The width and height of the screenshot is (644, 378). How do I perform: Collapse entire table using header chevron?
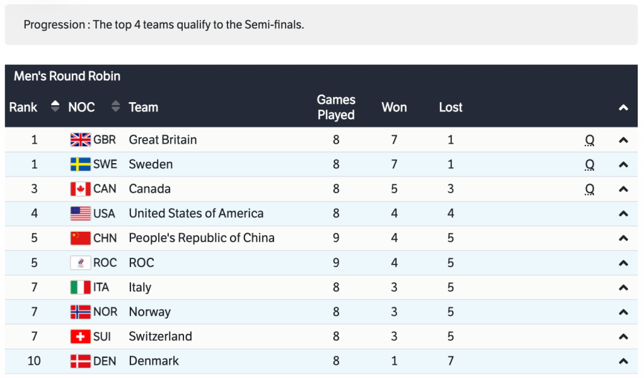point(623,108)
